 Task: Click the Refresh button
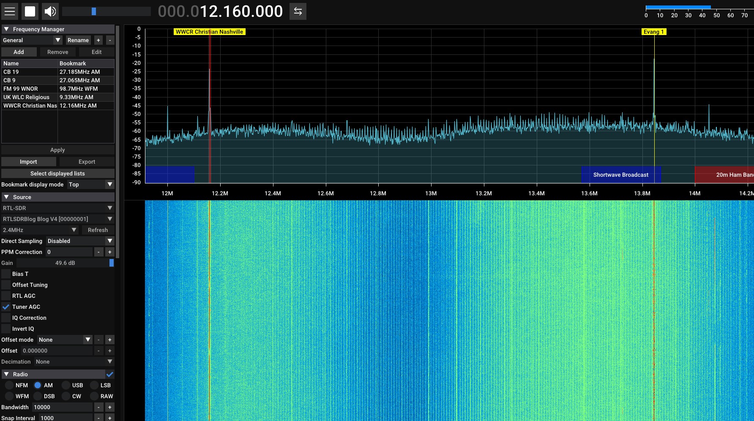(98, 230)
